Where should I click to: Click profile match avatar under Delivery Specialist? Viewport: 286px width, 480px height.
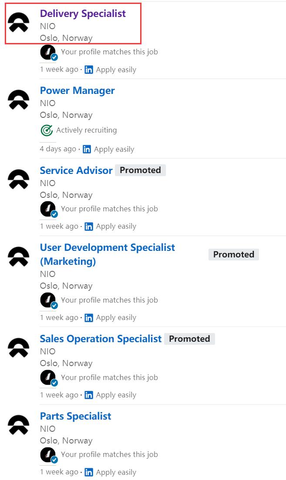[48, 53]
